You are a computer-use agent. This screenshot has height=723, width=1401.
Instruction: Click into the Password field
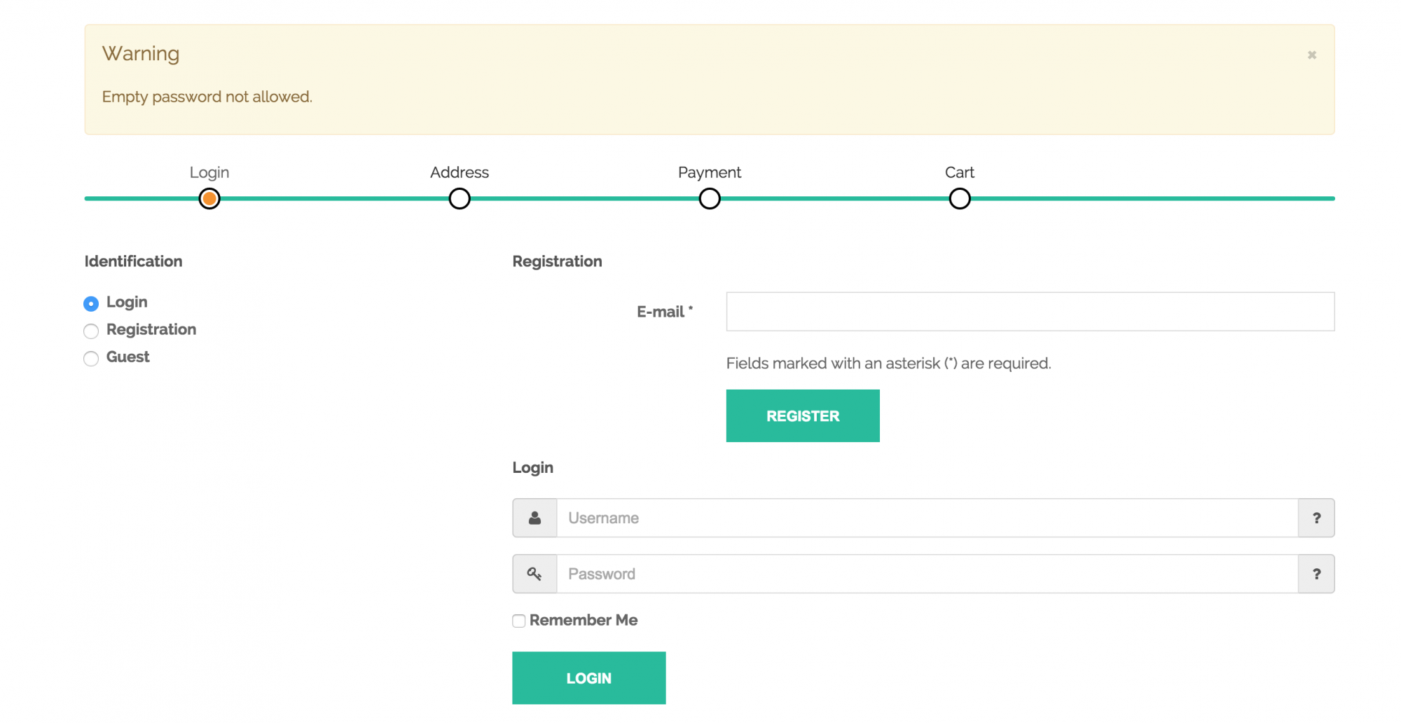point(927,574)
